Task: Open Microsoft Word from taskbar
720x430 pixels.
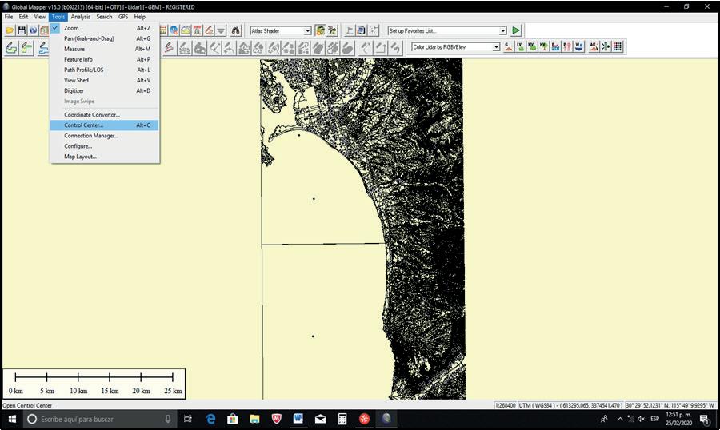Action: (x=298, y=419)
